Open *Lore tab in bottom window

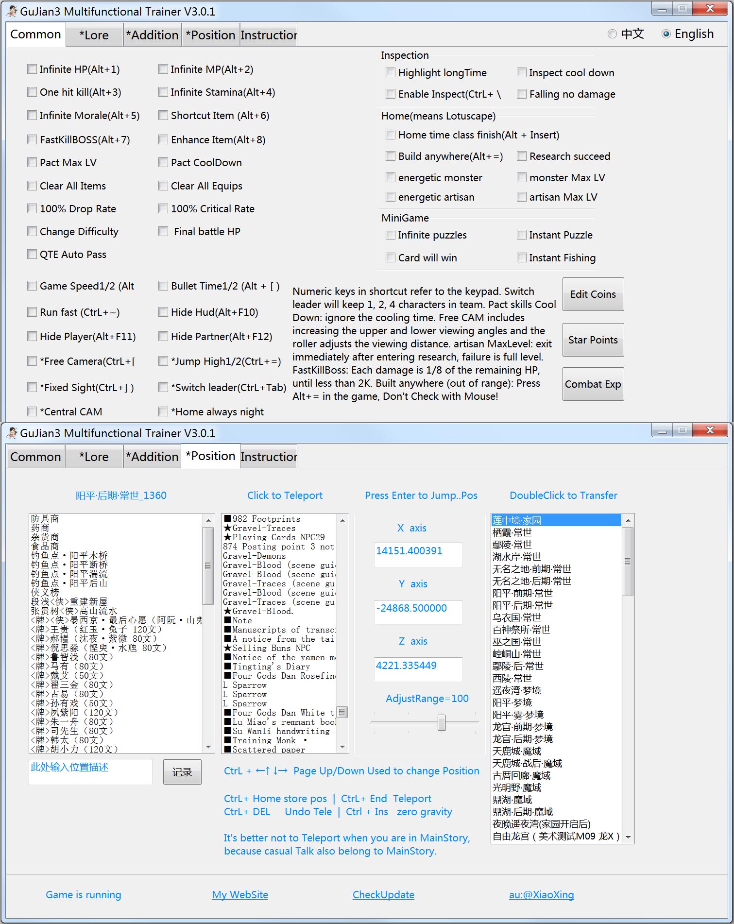pyautogui.click(x=94, y=457)
